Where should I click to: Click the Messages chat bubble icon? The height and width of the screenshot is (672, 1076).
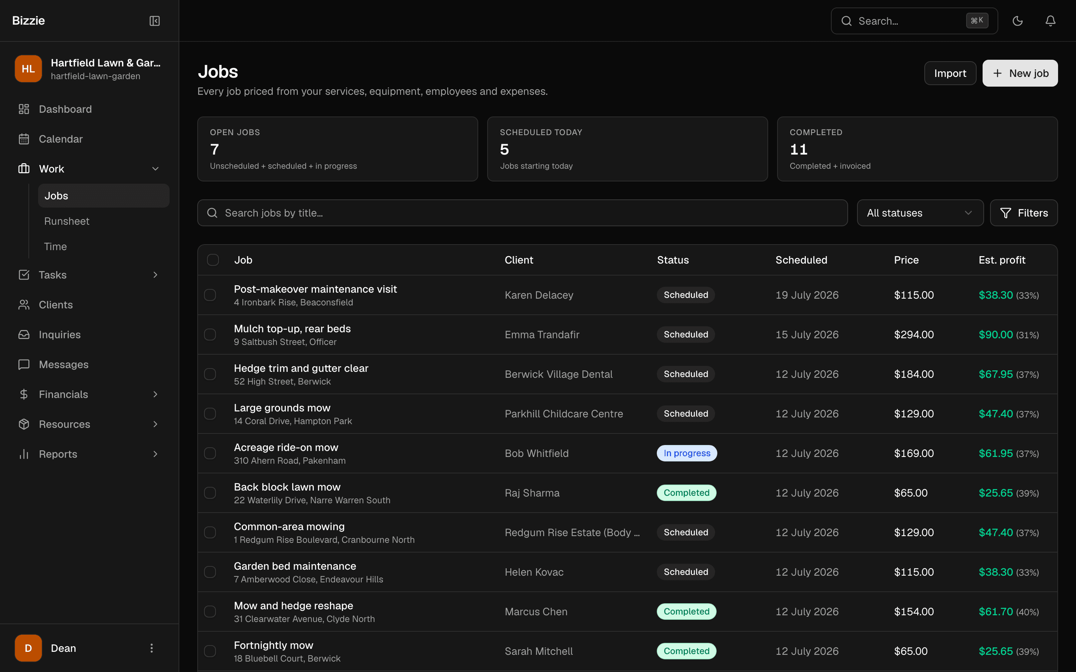(x=24, y=364)
